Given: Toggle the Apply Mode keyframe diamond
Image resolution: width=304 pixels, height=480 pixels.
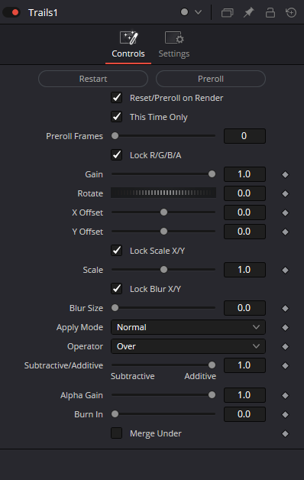Looking at the screenshot, I should [x=285, y=328].
